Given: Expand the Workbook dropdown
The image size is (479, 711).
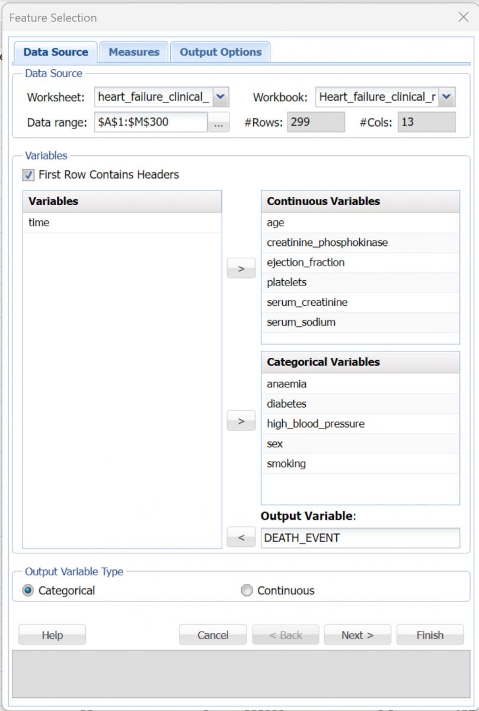Looking at the screenshot, I should point(446,97).
